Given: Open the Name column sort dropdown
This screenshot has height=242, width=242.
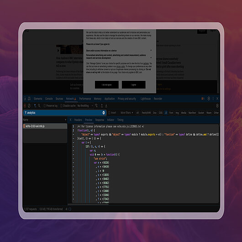Looking at the screenshot, I should [x=65, y=120].
